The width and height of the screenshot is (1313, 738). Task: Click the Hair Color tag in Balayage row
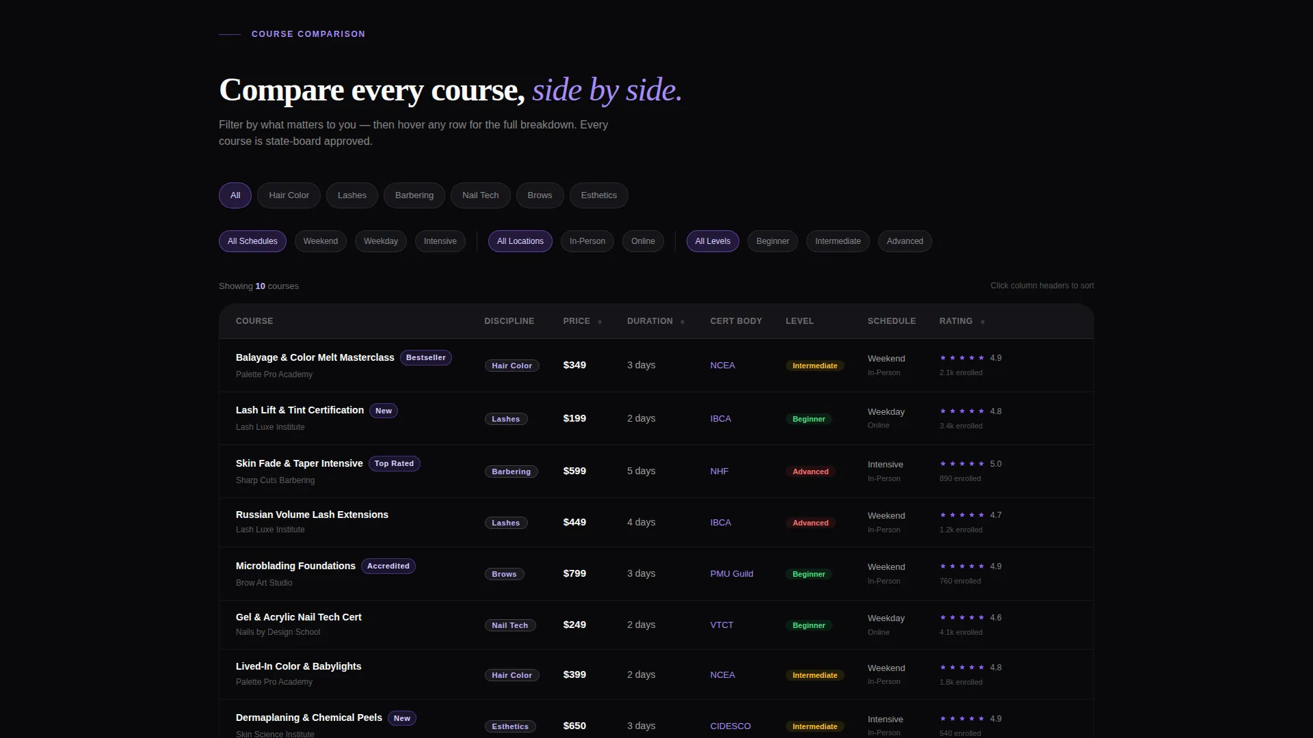click(512, 366)
